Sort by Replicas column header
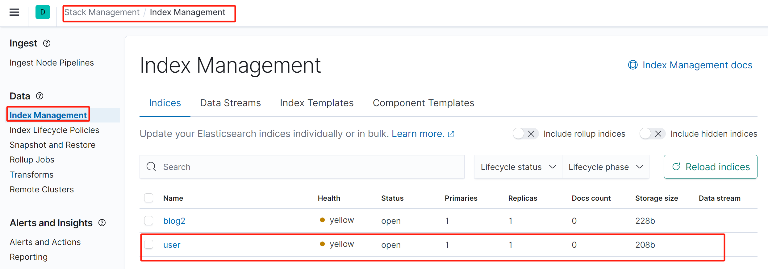The width and height of the screenshot is (768, 269). coord(523,198)
